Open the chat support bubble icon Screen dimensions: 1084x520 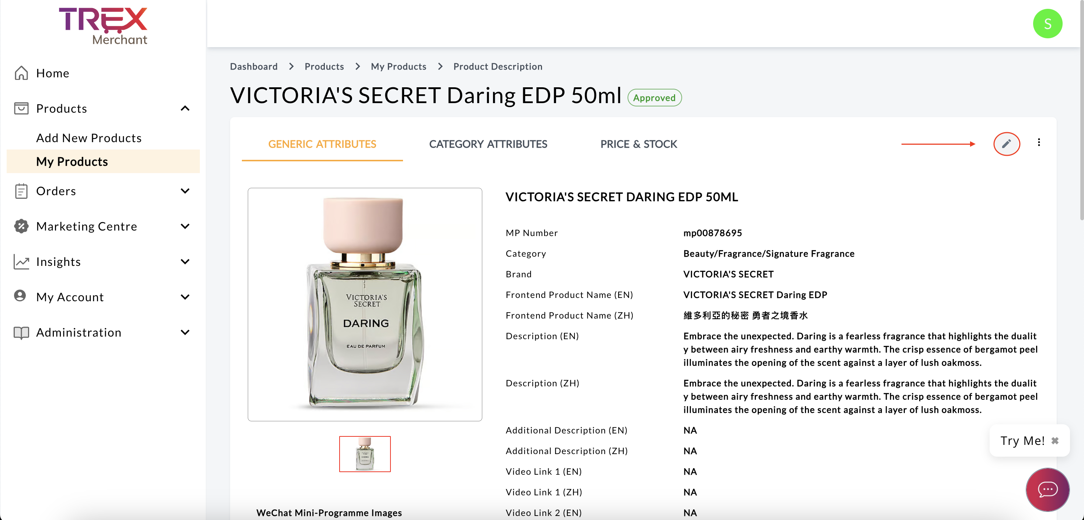point(1047,489)
